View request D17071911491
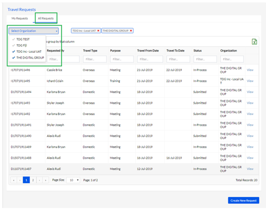 click(250, 125)
